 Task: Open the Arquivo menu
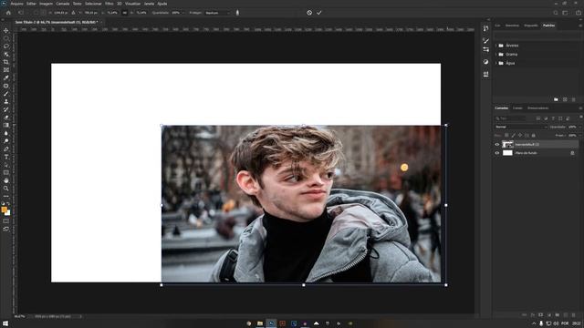tap(16, 4)
